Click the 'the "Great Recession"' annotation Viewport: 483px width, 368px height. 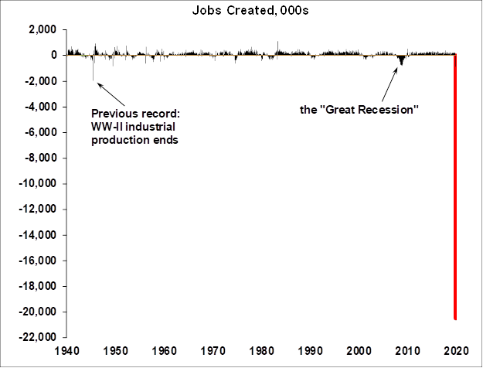359,110
